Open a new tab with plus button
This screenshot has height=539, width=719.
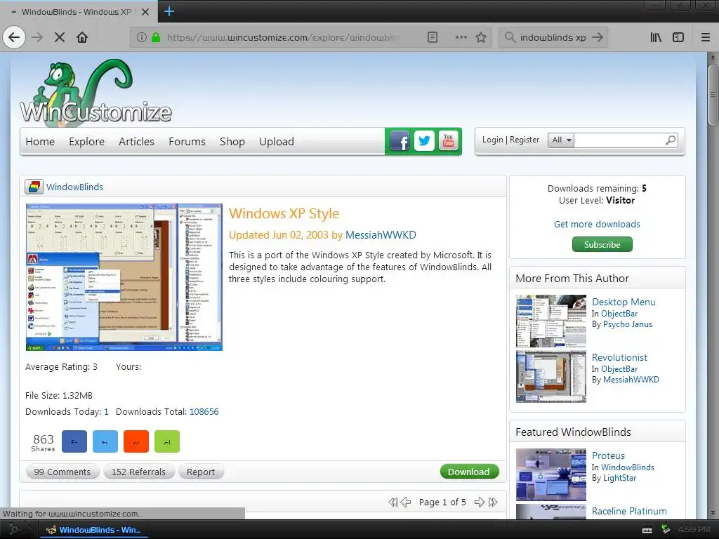coord(169,11)
